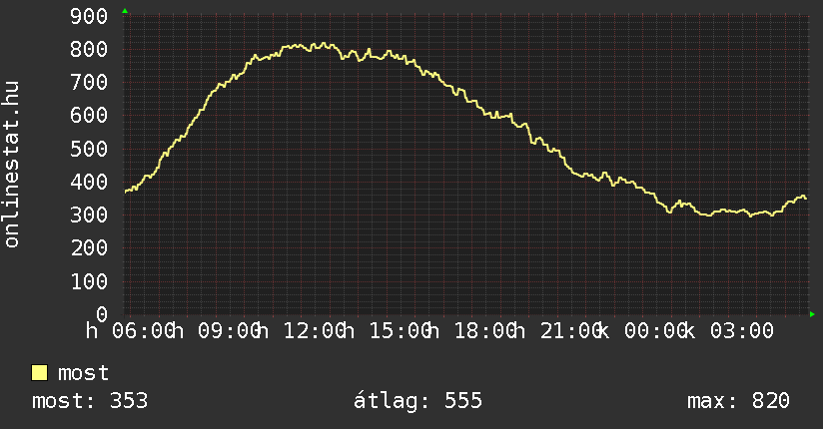Click the 'h 06:00' time axis label

click(x=130, y=331)
